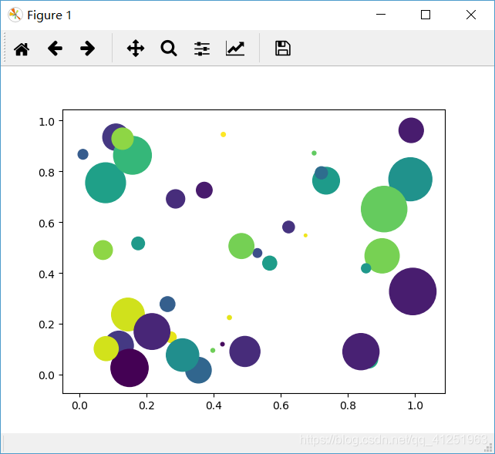Click the "Figure 1" title text

[x=49, y=15]
